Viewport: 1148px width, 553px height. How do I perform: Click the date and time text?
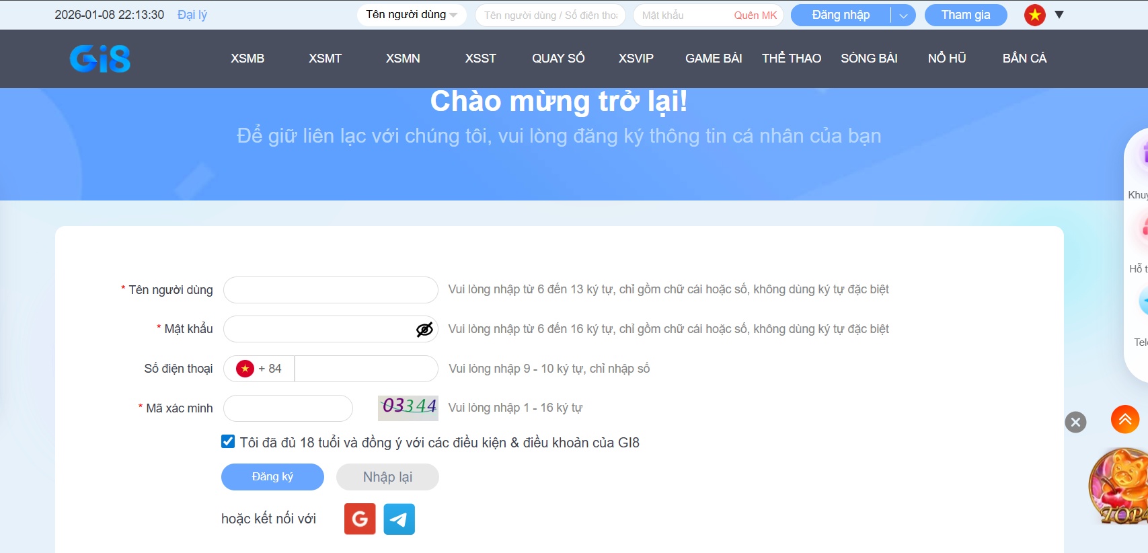click(x=110, y=15)
